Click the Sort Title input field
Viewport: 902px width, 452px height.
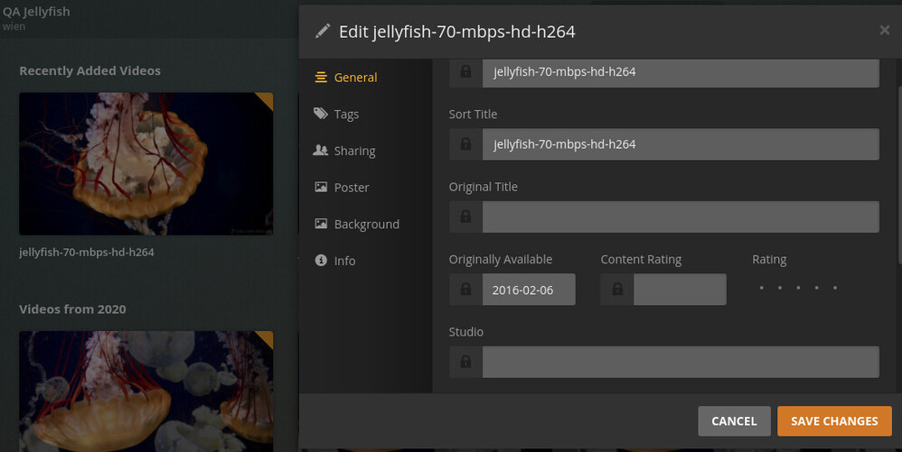click(x=681, y=144)
